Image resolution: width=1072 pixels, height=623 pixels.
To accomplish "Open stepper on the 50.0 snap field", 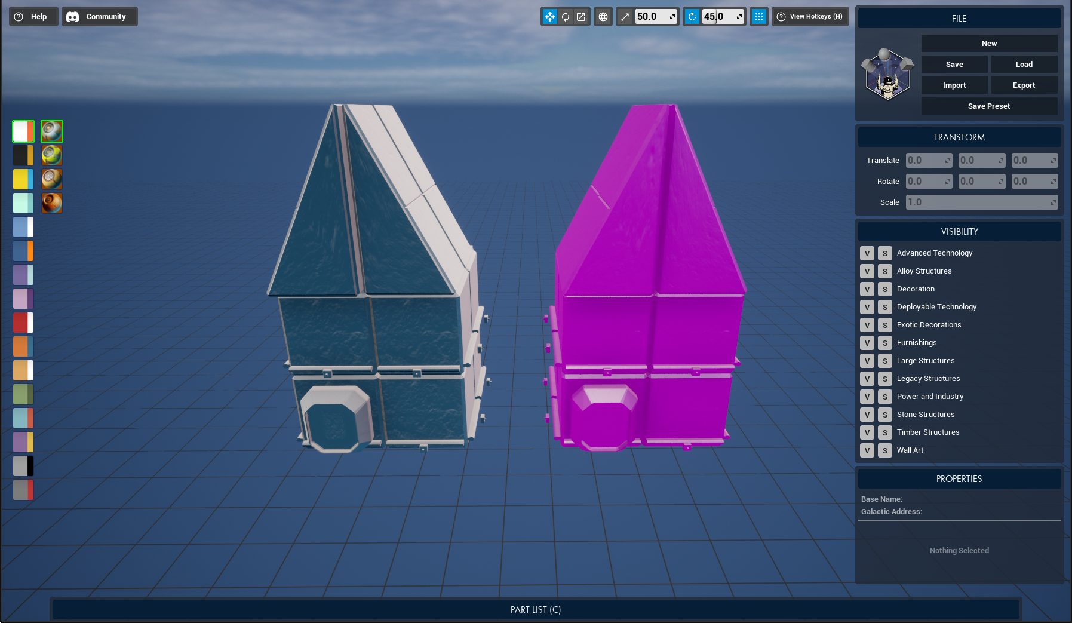I will (x=672, y=17).
